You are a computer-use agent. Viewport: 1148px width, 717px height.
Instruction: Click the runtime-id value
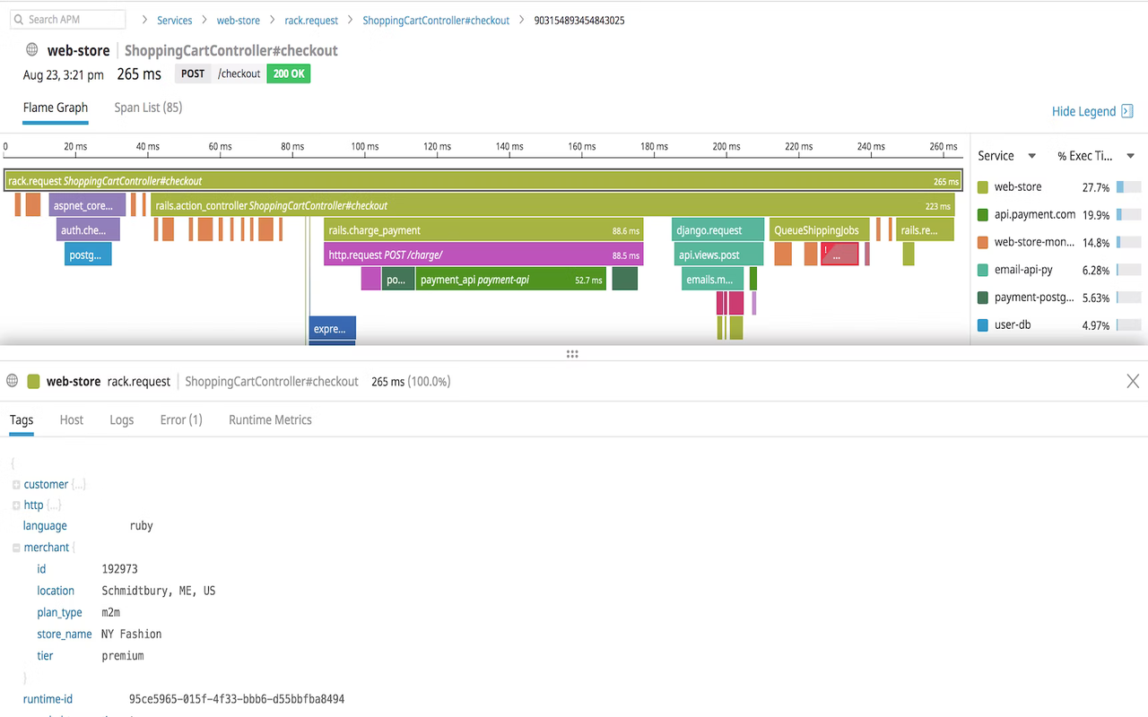click(x=237, y=699)
